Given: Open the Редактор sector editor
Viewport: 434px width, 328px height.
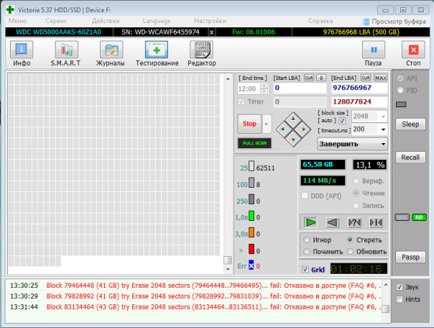Looking at the screenshot, I should 202,54.
